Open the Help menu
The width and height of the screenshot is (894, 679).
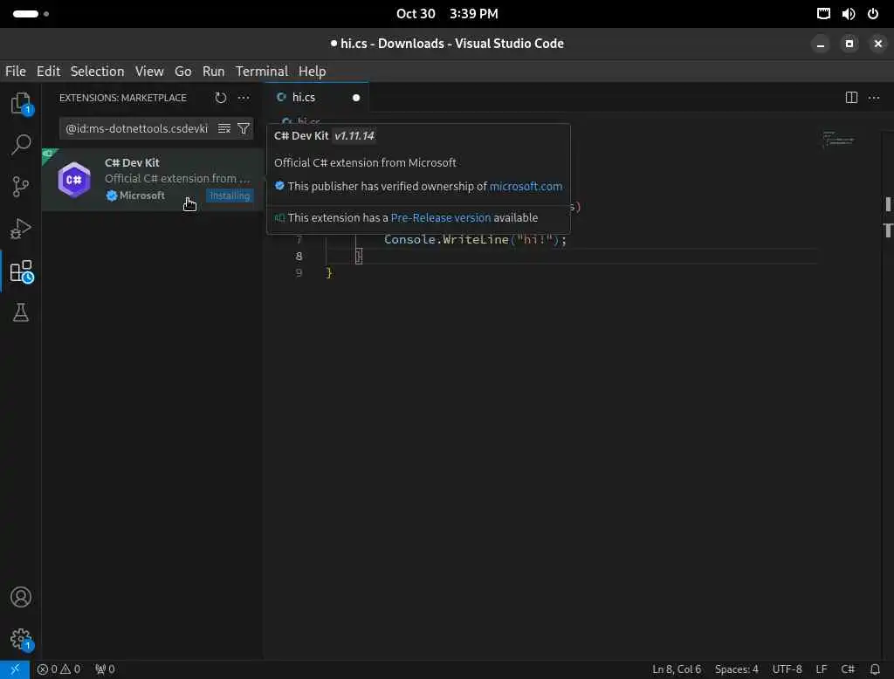312,72
